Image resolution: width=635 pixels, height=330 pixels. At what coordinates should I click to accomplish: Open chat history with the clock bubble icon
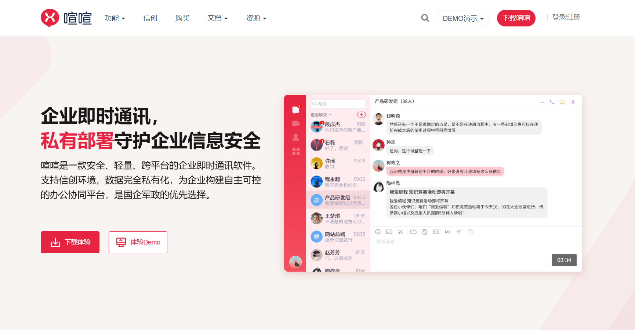[x=562, y=102]
